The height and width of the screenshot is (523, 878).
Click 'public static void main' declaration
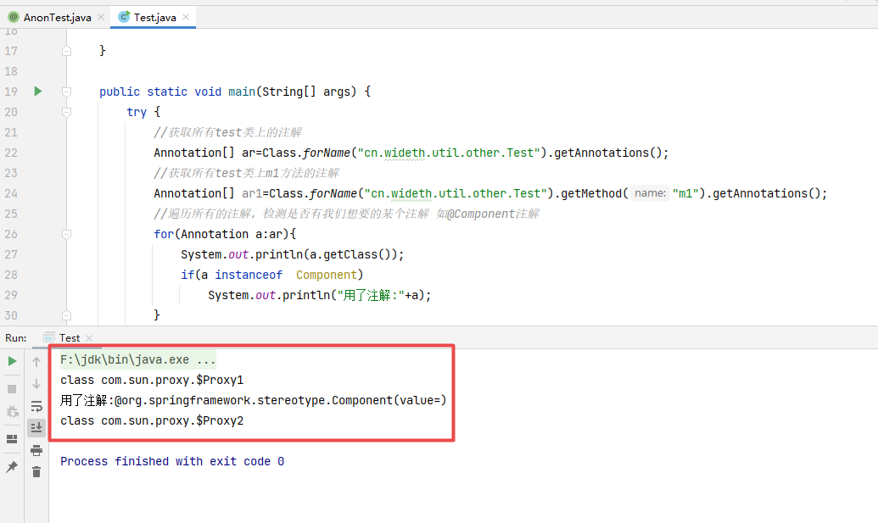[x=177, y=92]
